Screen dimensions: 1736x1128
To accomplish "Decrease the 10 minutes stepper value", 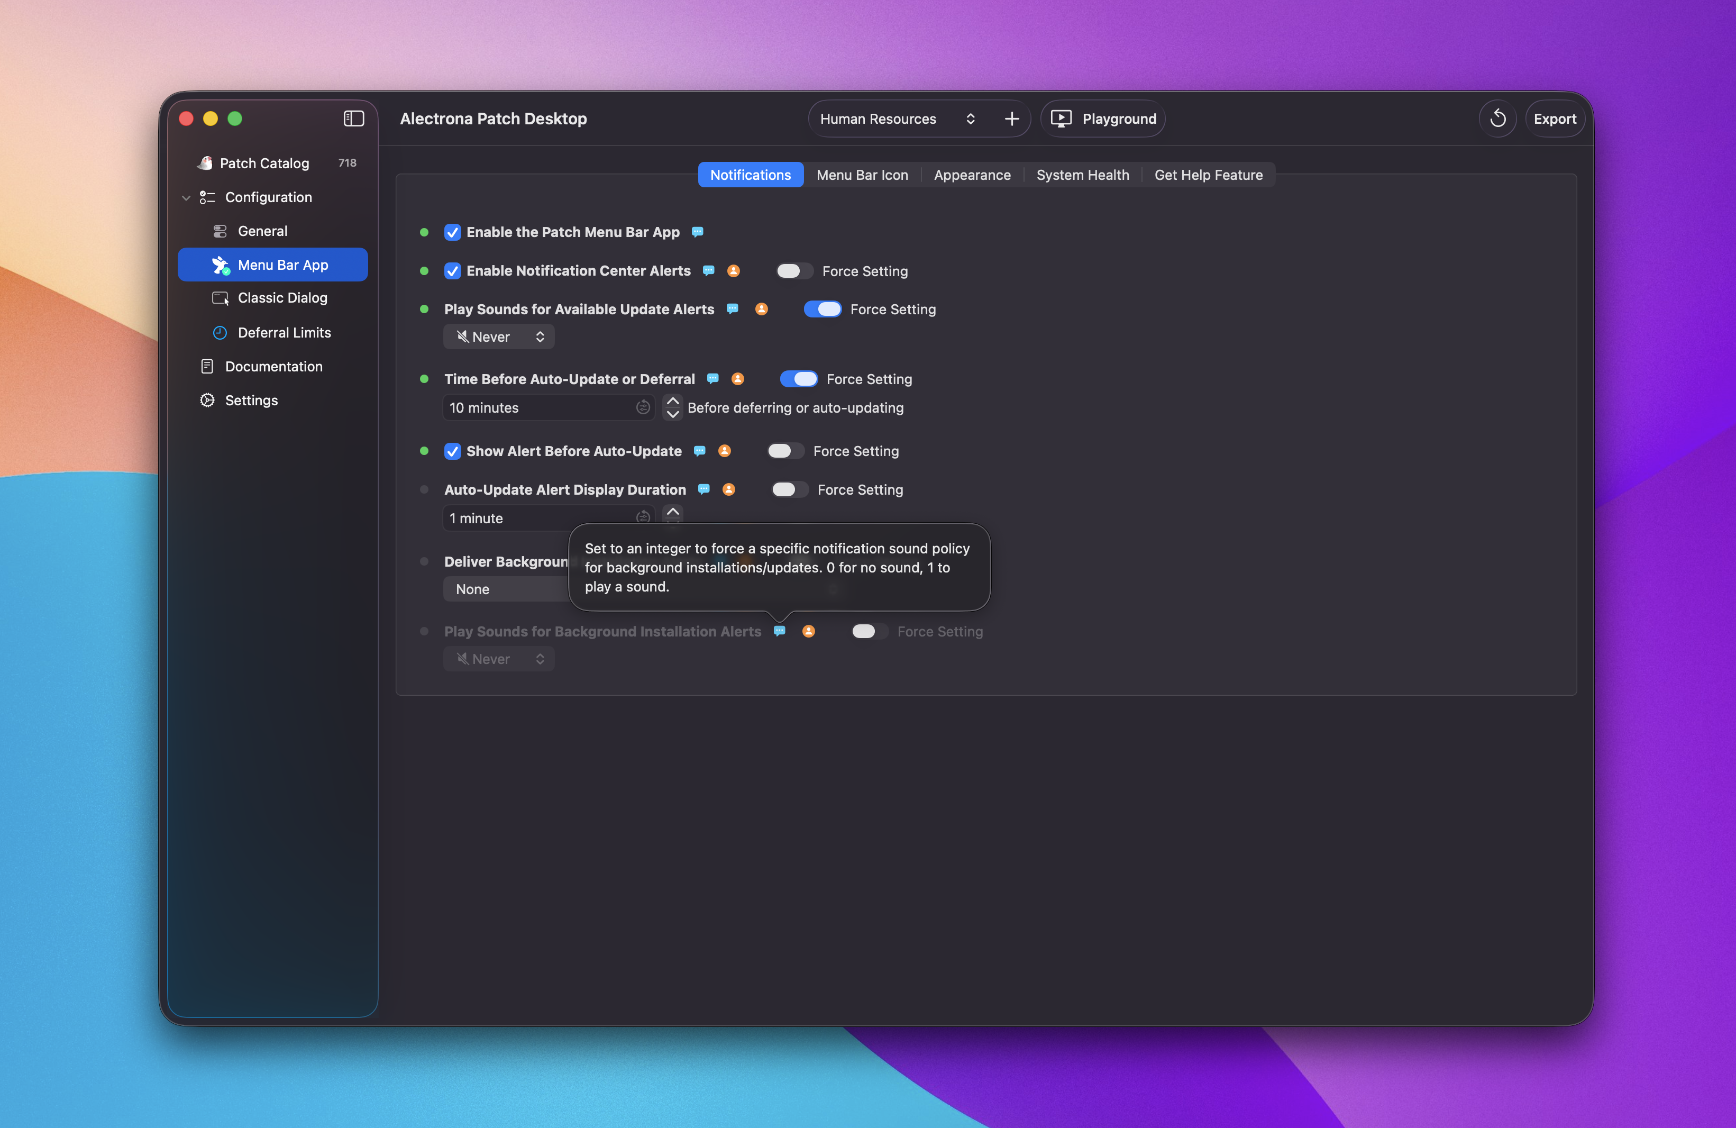I will click(672, 414).
